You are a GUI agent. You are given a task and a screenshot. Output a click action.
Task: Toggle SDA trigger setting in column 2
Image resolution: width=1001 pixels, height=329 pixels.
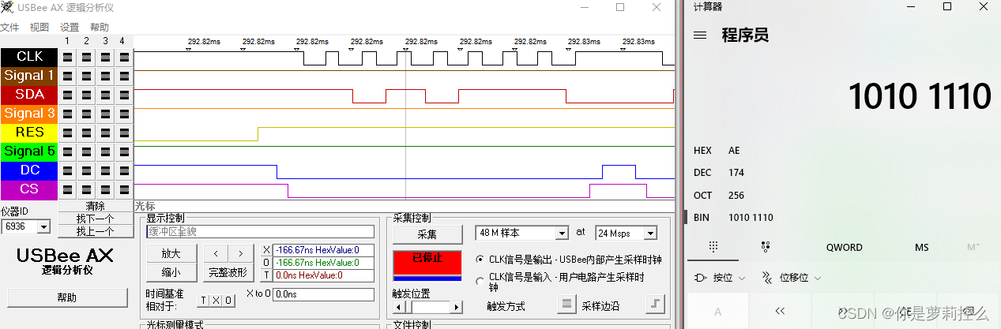pyautogui.click(x=86, y=95)
